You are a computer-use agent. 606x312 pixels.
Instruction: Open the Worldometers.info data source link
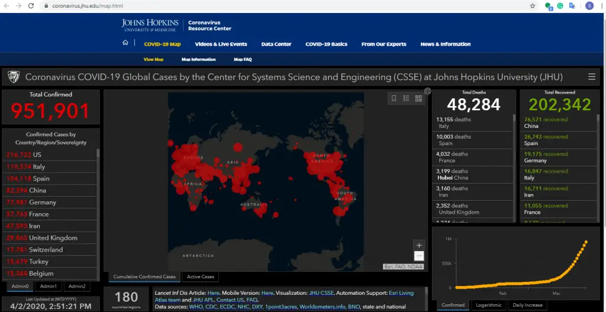(323, 307)
